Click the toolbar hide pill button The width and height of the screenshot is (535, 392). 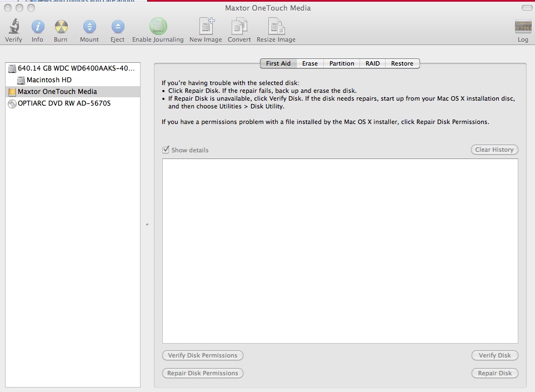click(527, 8)
